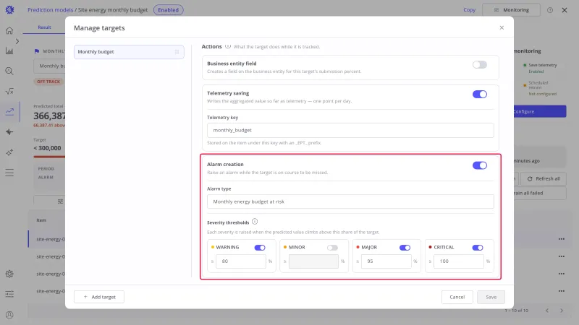
Task: Open more options for fourth table row
Action: click(562, 291)
